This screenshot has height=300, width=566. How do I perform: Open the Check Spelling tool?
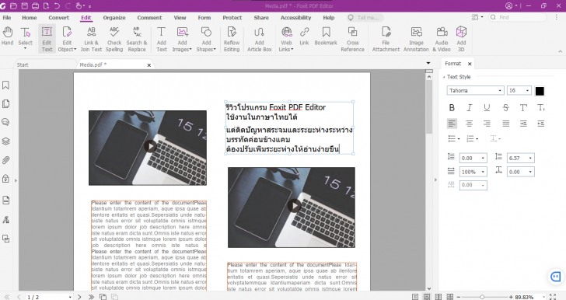coord(114,39)
